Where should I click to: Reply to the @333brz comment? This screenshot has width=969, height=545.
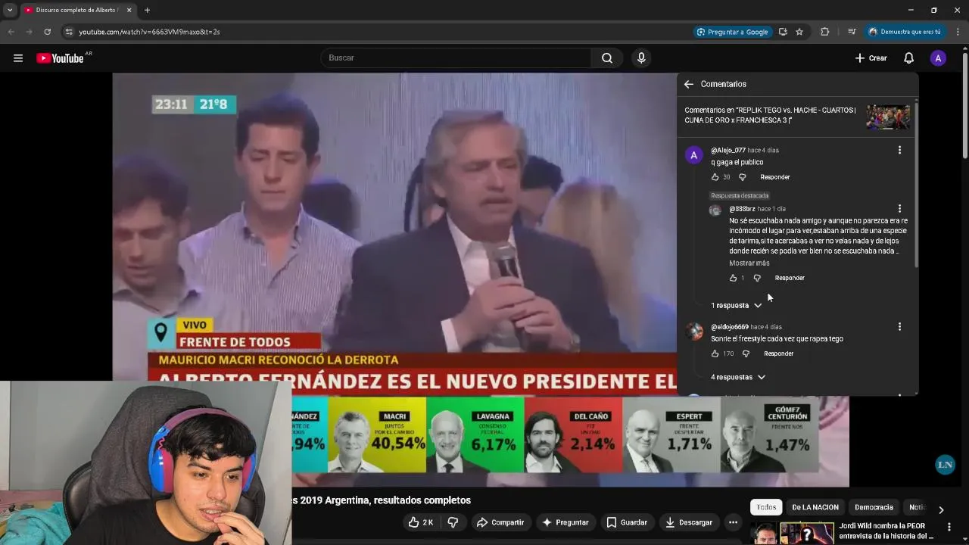(790, 278)
